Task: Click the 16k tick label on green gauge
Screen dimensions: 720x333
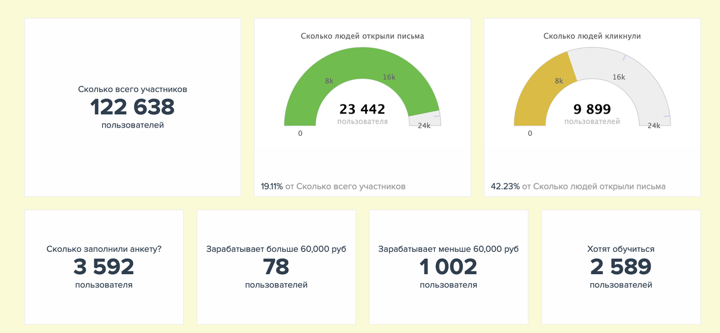Action: (389, 77)
